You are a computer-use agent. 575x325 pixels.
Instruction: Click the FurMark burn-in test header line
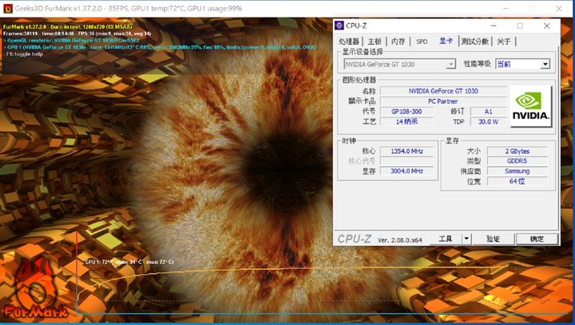(67, 27)
